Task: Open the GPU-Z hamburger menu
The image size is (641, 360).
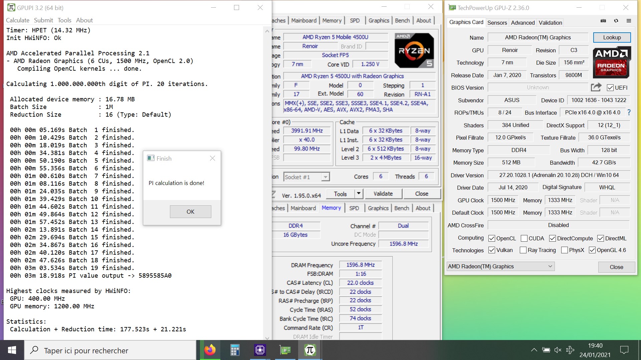Action: point(629,21)
